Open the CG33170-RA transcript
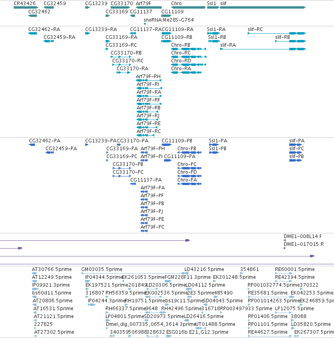334x338 pixels. 133,69
